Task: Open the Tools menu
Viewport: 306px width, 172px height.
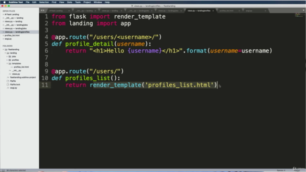Action: [77, 2]
